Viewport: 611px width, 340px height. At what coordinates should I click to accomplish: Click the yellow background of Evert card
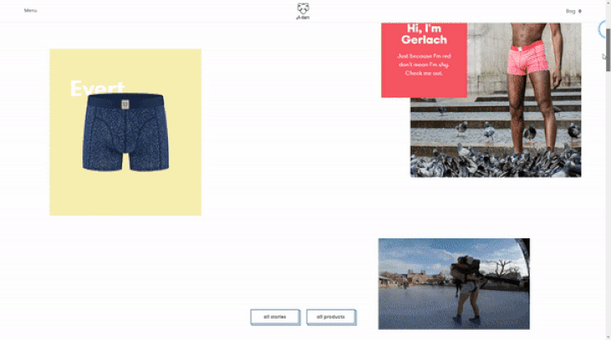click(x=126, y=195)
